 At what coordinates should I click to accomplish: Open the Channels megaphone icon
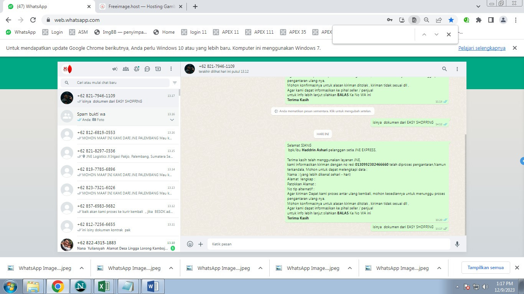[115, 69]
